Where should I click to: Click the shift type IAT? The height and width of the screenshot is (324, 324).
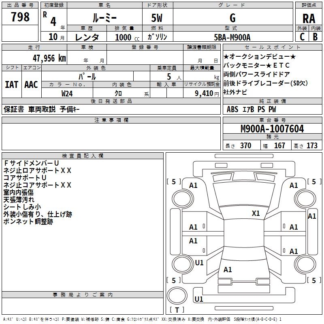tap(11, 85)
